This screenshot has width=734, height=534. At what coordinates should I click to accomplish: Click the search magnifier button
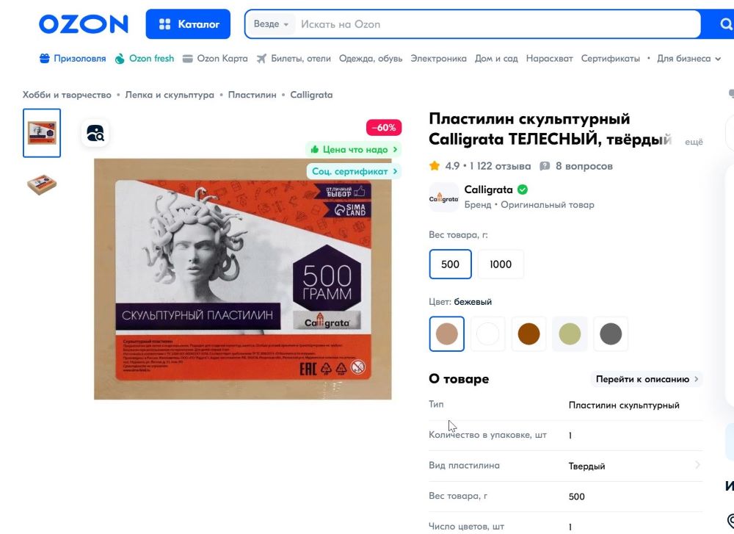point(725,24)
